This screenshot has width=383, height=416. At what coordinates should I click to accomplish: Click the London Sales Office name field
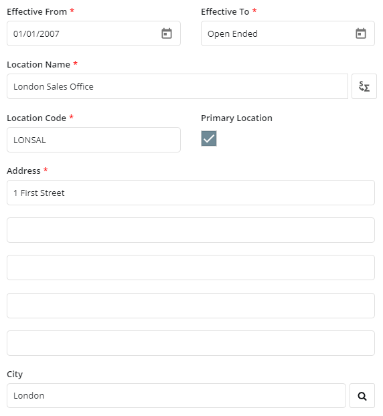(x=177, y=86)
